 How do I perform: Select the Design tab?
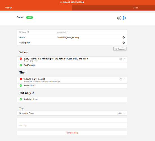(x=36, y=8)
